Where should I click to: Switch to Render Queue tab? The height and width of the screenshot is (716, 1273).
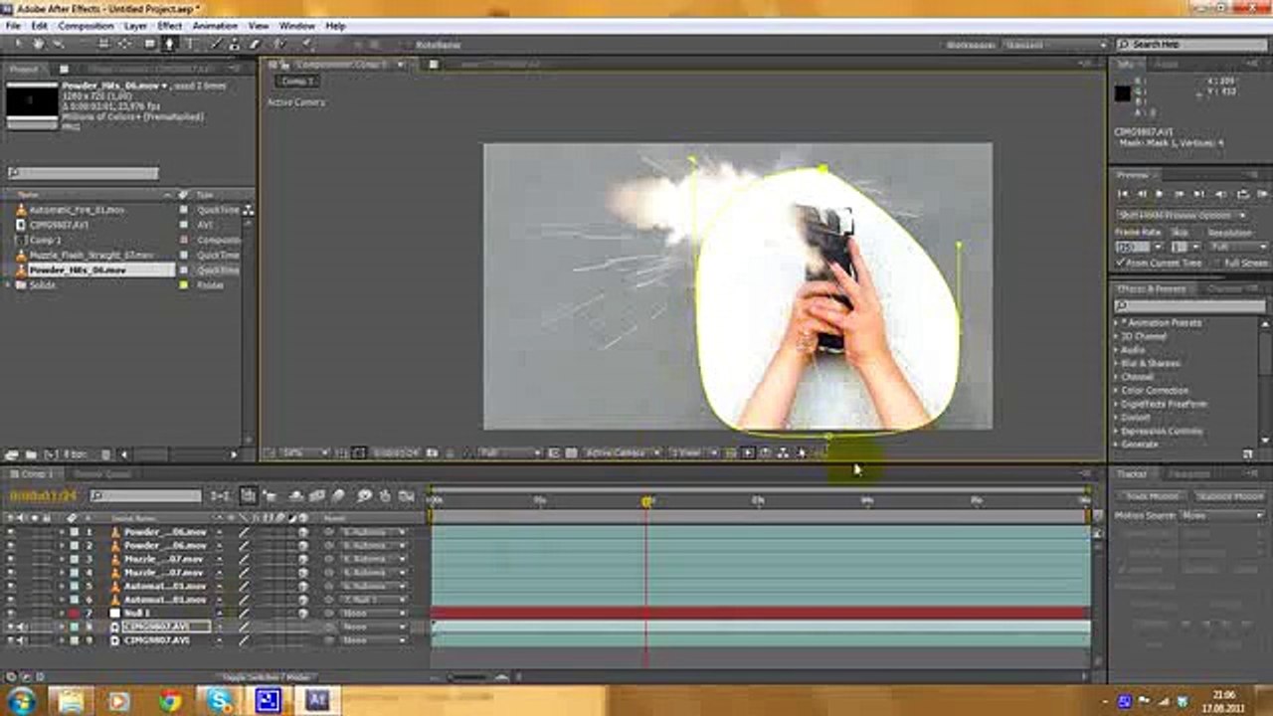102,474
